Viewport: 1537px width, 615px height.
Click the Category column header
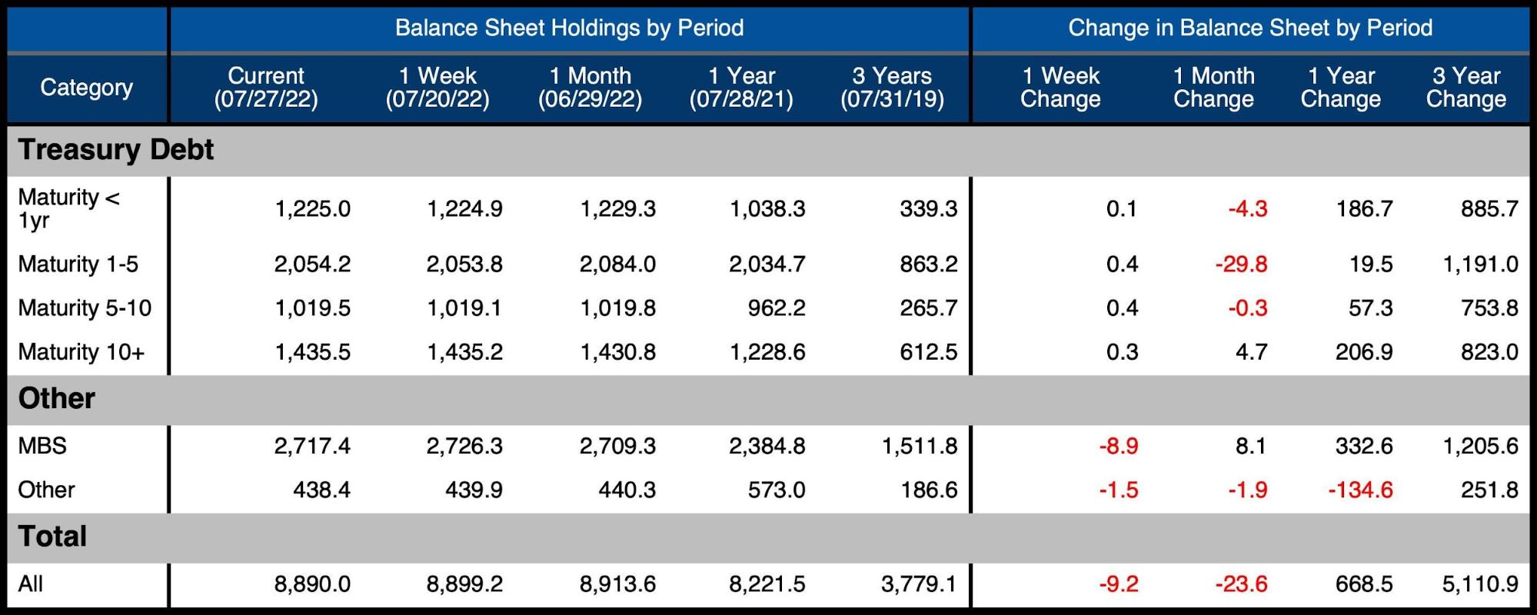coord(86,88)
